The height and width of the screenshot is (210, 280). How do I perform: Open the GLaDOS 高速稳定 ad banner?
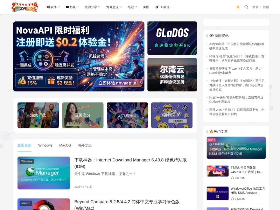[172, 38]
